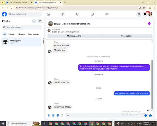Screen dimensions: 157x126
Task: Send a thumbs-up like
Action: (150, 116)
